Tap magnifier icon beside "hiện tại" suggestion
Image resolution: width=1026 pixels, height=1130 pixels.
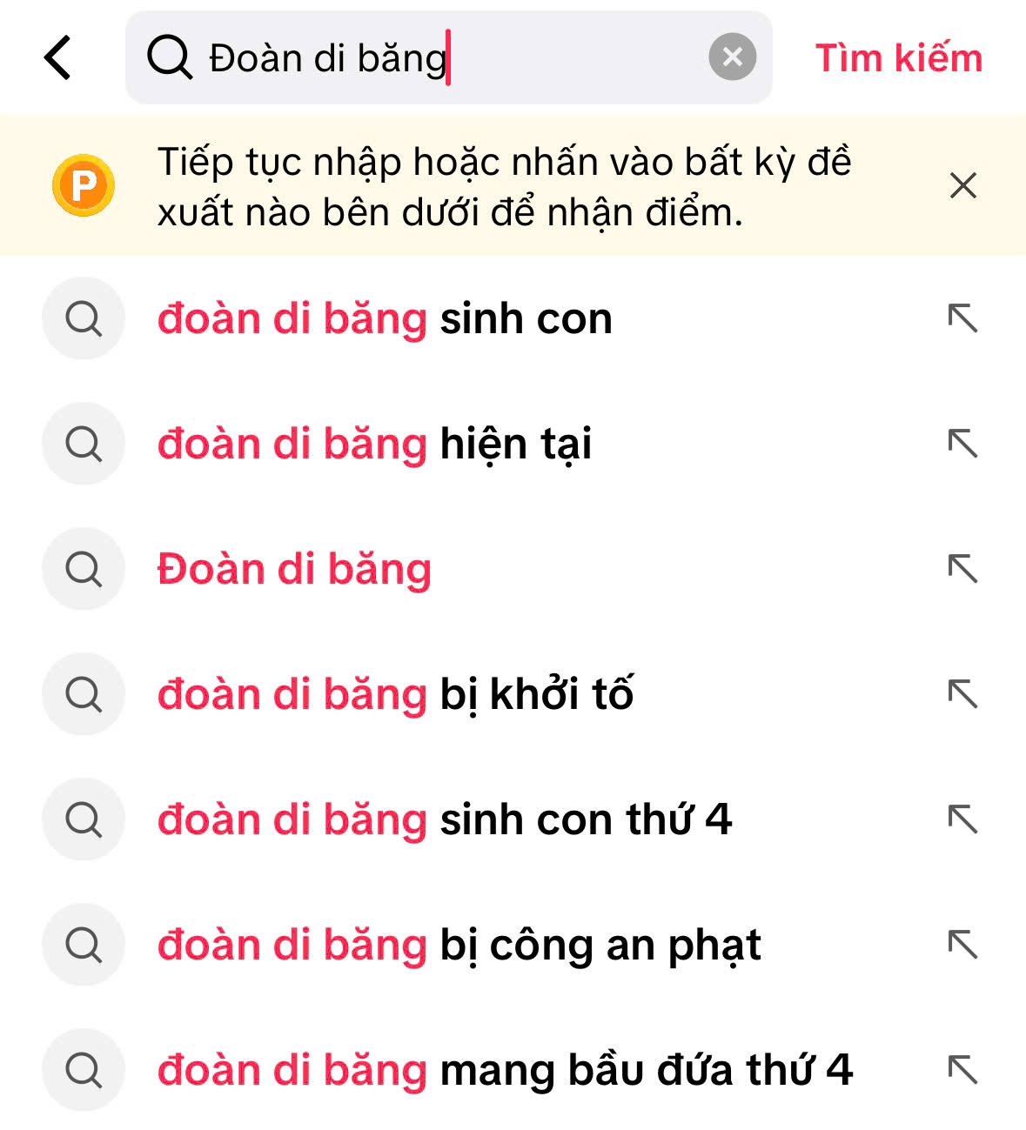coord(84,445)
